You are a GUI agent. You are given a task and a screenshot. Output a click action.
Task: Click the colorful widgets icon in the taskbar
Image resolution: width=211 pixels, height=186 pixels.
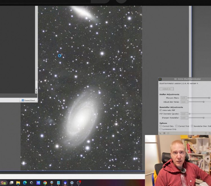(3, 183)
